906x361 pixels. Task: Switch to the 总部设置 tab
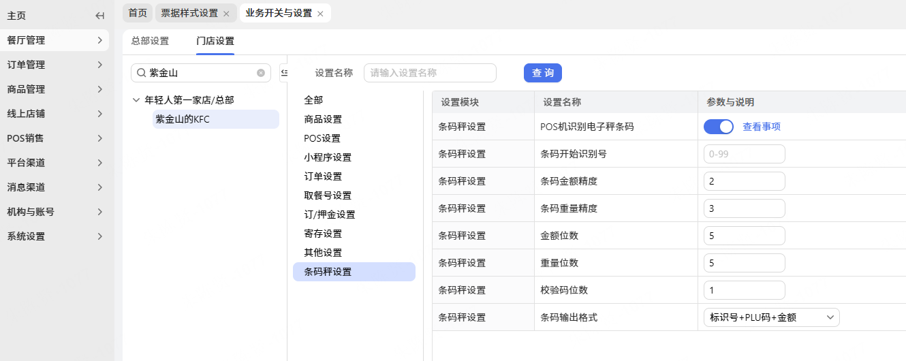(x=150, y=41)
